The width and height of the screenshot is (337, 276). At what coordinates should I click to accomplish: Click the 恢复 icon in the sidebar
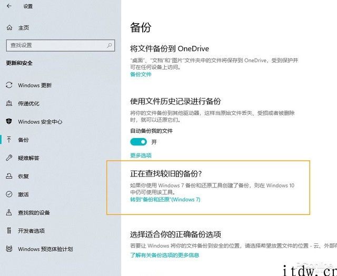point(9,176)
